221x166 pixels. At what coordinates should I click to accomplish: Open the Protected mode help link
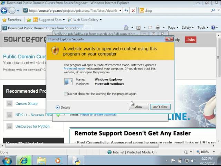[x=74, y=69]
